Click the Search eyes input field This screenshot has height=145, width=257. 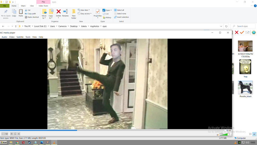pyautogui.click(x=243, y=26)
